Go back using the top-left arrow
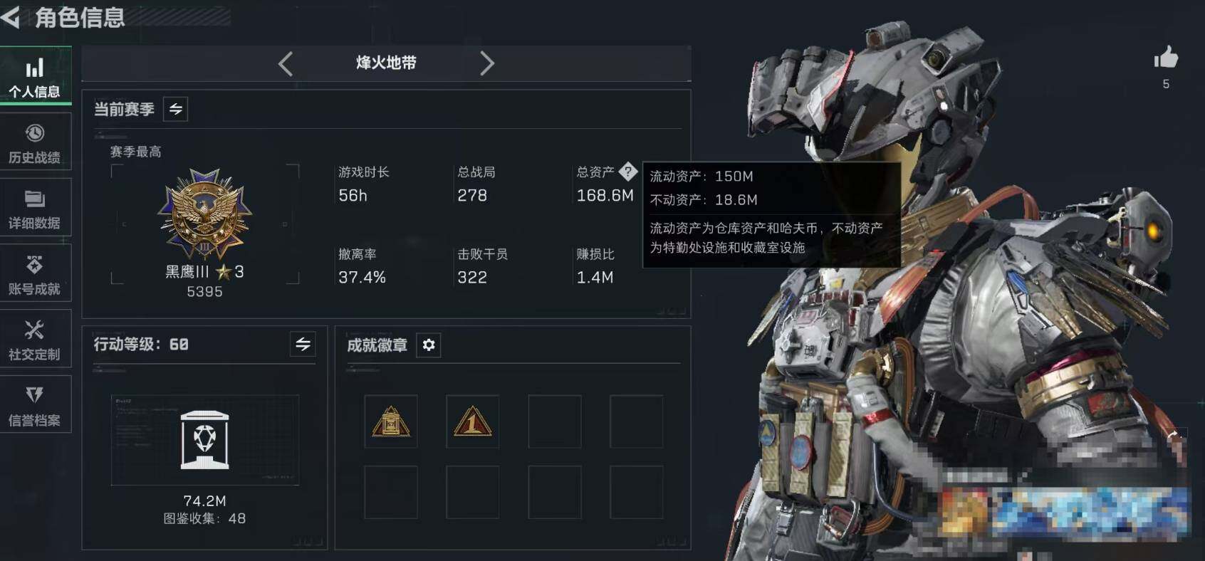 click(11, 17)
